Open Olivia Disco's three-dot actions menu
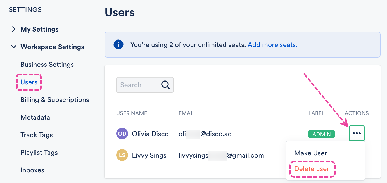This screenshot has width=387, height=183. point(357,134)
